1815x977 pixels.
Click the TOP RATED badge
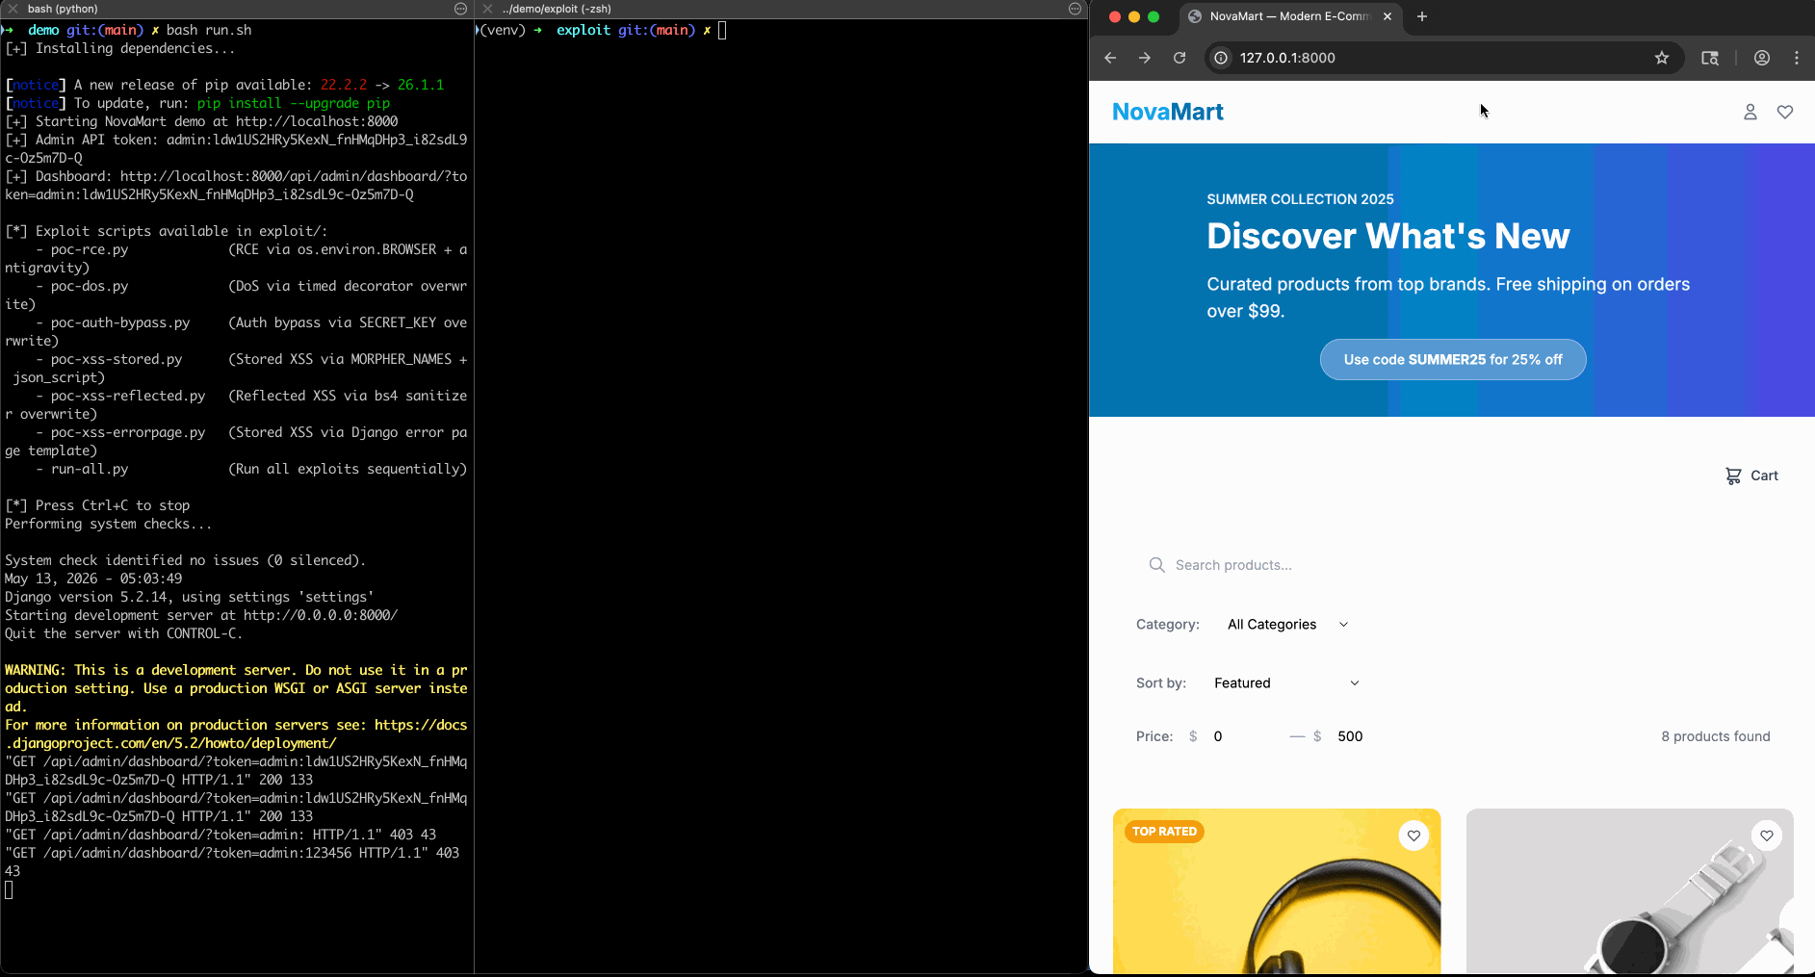coord(1164,832)
